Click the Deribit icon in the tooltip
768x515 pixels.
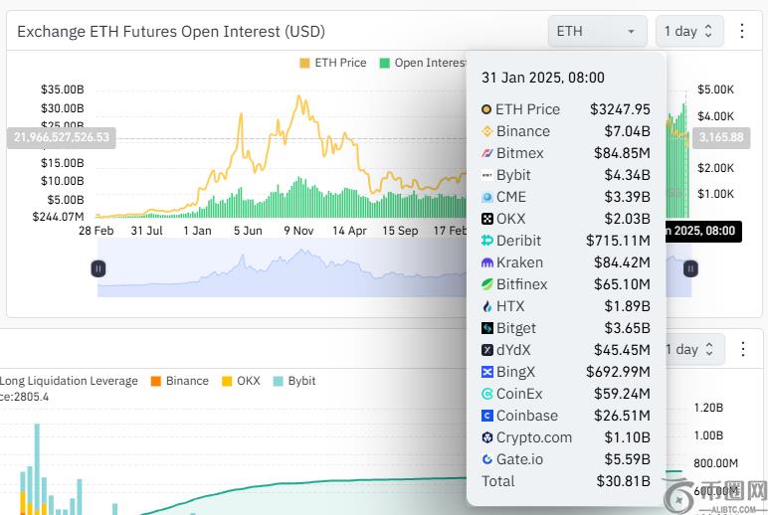tap(486, 241)
